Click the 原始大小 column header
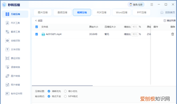This screenshot has width=177, height=104. tap(93, 27)
